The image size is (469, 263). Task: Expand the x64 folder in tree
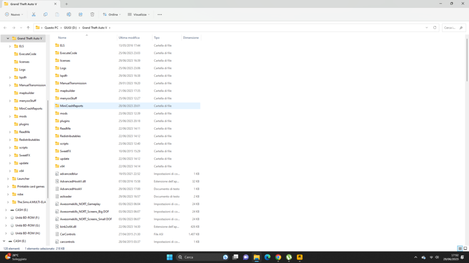[10, 171]
